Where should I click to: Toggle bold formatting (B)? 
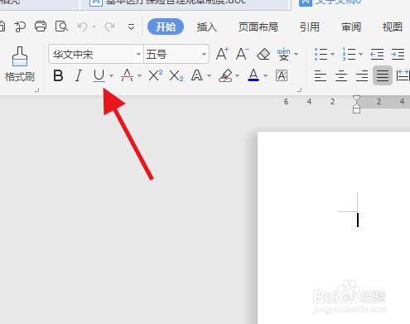pos(58,75)
